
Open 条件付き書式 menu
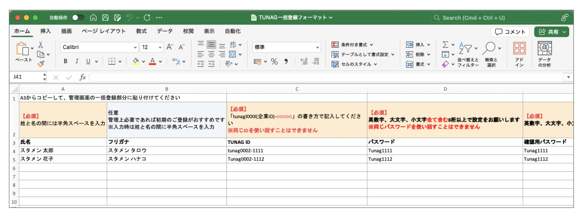pos(352,45)
